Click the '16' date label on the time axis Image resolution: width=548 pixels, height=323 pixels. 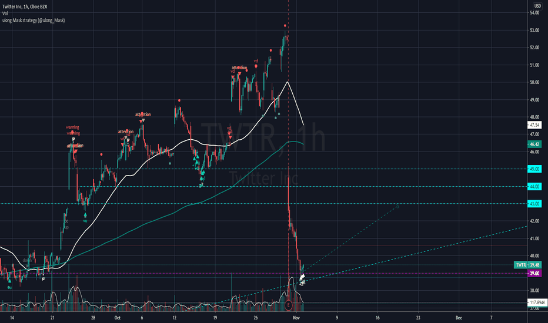pos(378,318)
